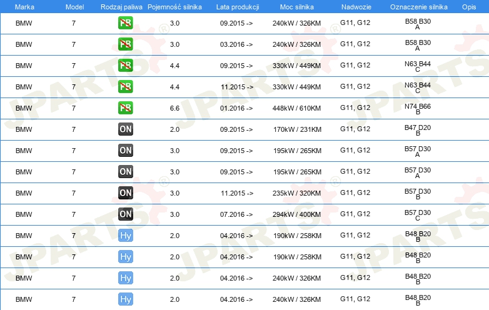Click G11, G12 body cell in the 6.6 row
The width and height of the screenshot is (489, 310).
click(x=355, y=107)
